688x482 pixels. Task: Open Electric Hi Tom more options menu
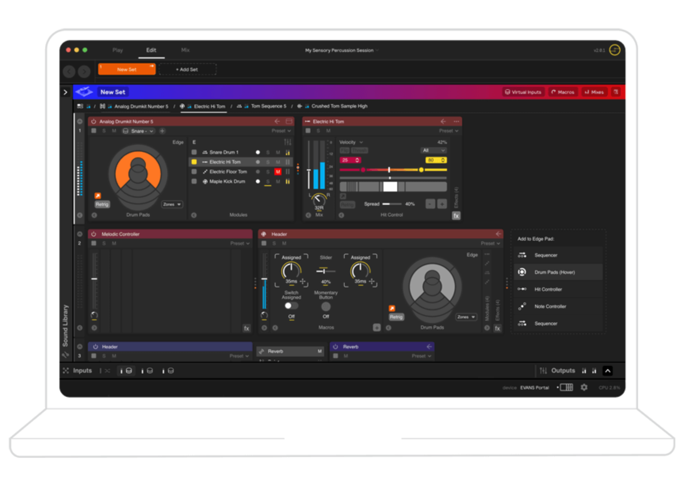pyautogui.click(x=457, y=121)
